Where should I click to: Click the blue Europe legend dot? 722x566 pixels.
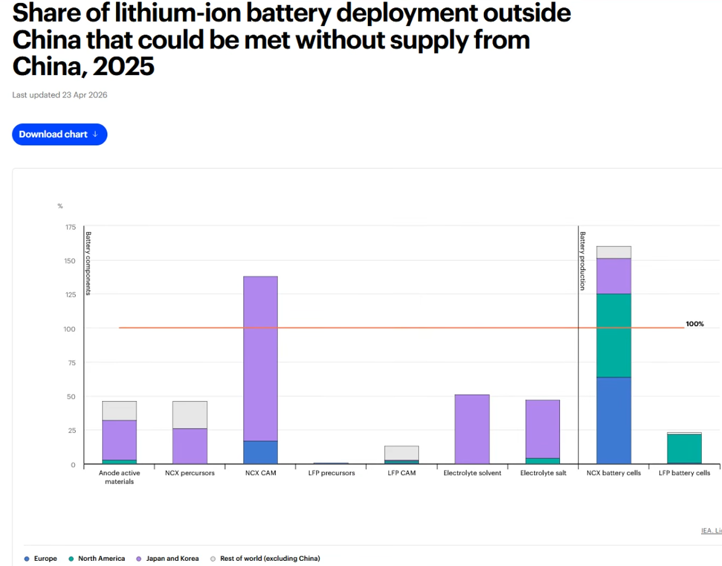[27, 558]
